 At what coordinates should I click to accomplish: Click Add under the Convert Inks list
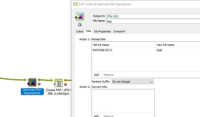(96, 116)
